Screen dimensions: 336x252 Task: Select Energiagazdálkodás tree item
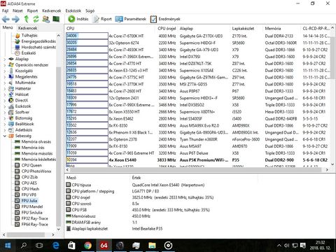38,41
